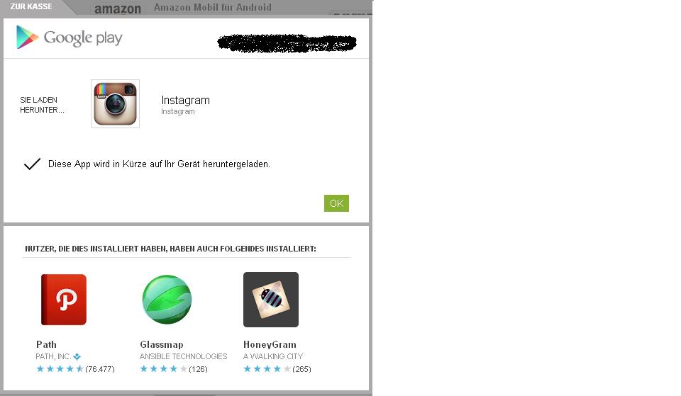Image resolution: width=681 pixels, height=396 pixels.
Task: Open the Glassmap app title
Action: pyautogui.click(x=162, y=344)
